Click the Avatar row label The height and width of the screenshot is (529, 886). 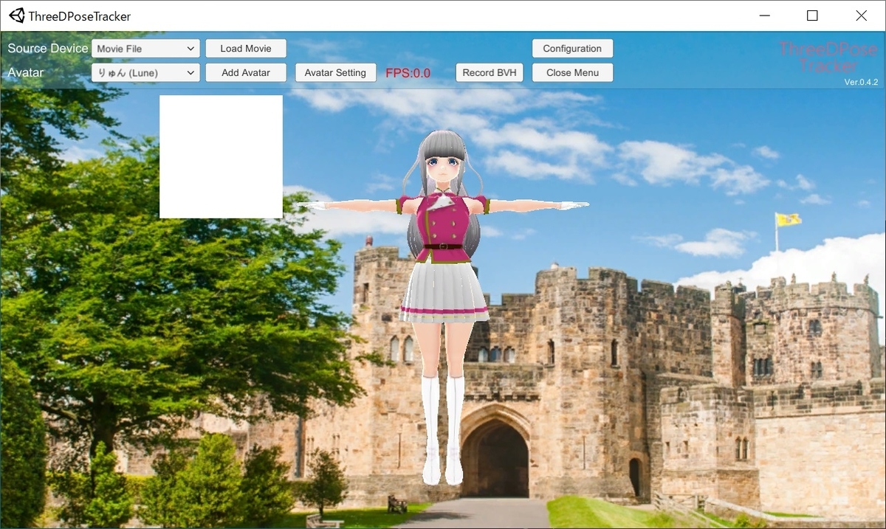coord(25,72)
